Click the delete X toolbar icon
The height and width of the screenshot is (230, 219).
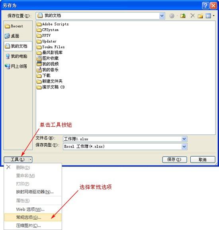point(192,16)
